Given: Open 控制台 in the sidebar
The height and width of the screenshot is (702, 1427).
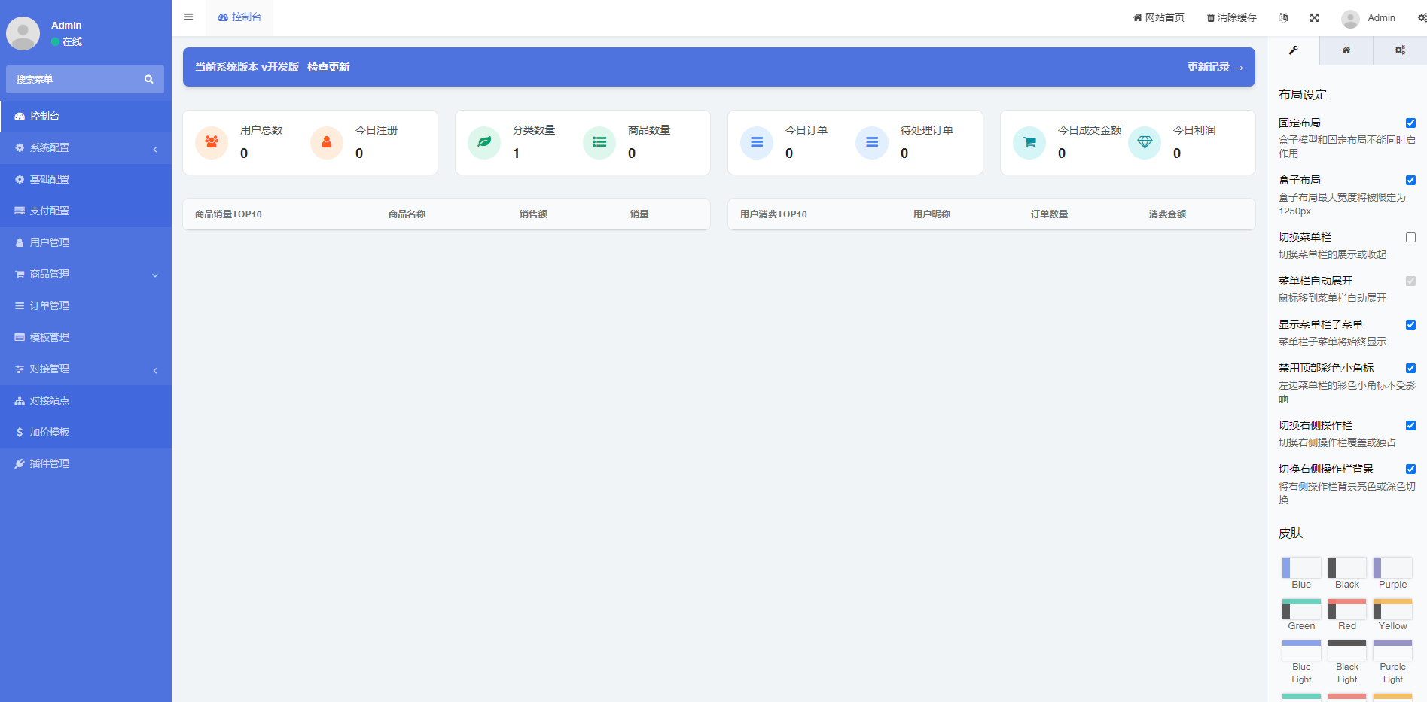Looking at the screenshot, I should [86, 116].
